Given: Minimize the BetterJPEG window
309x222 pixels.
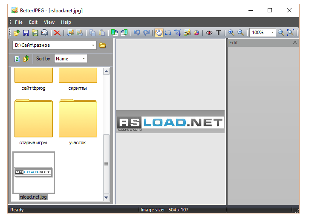Looking at the screenshot, I should [251, 11].
